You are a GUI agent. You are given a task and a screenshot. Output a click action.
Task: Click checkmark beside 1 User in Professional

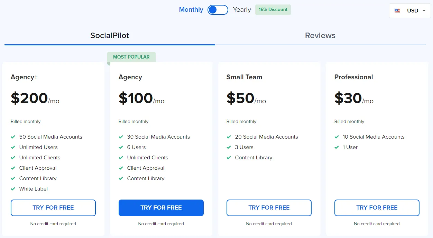tap(337, 147)
